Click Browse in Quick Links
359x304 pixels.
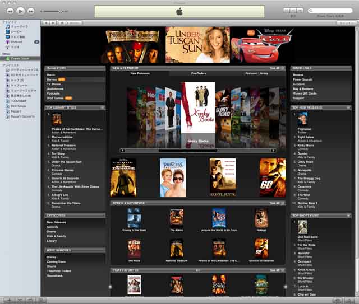click(298, 75)
